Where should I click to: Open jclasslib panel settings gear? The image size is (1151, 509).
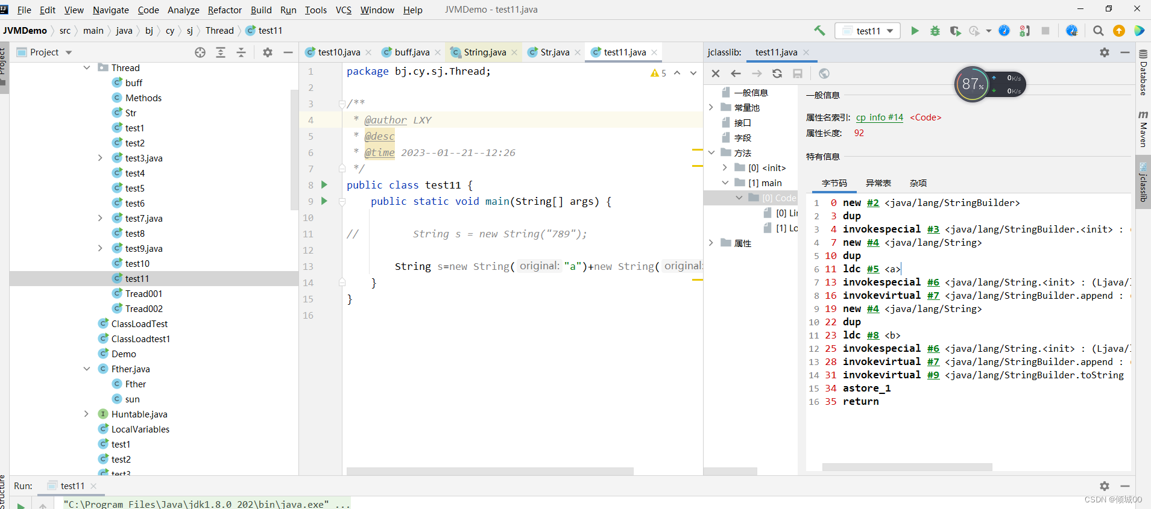click(1105, 52)
